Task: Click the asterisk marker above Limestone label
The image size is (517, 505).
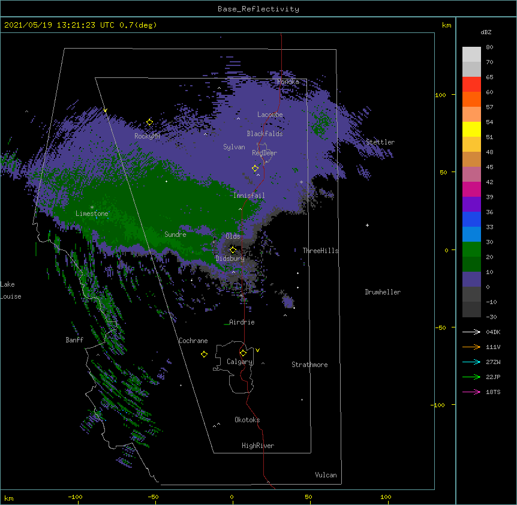Action: coord(92,208)
